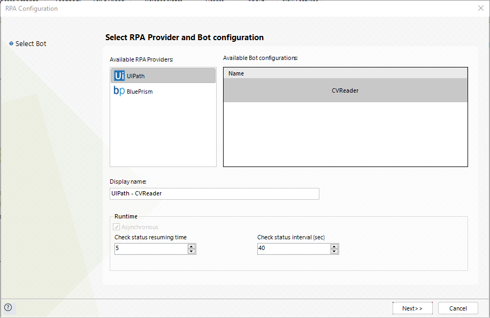The height and width of the screenshot is (318, 490).
Task: Click the Select Bot step bullet
Action: [11, 43]
